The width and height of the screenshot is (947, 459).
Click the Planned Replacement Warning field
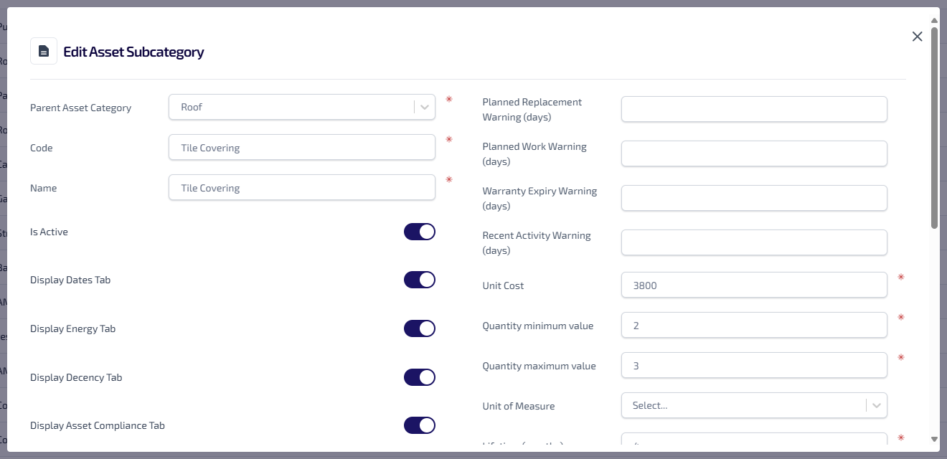pos(754,110)
